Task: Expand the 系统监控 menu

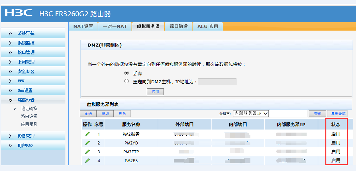Action: 33,43
